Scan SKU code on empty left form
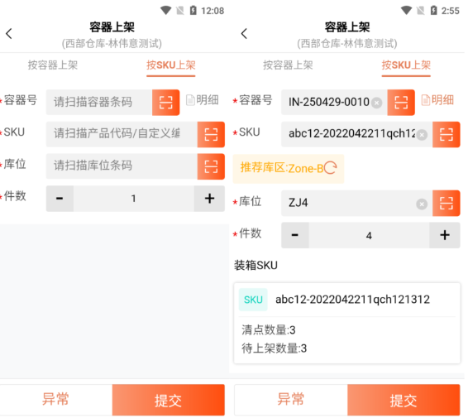 (x=211, y=134)
